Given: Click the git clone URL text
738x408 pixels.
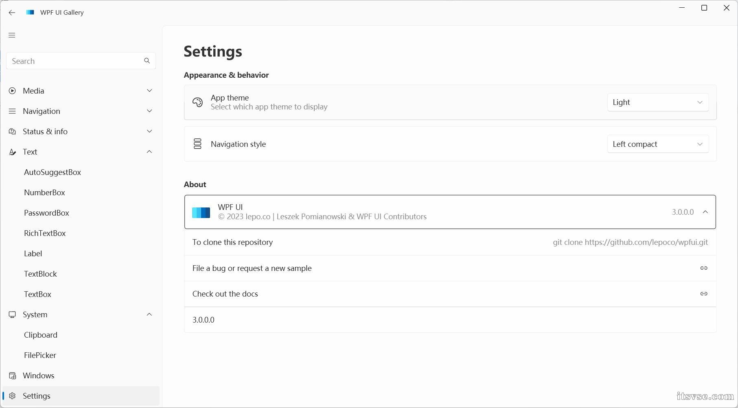Looking at the screenshot, I should click(630, 242).
